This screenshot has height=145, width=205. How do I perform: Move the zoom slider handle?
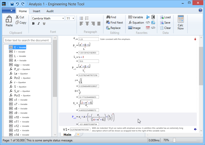[x=174, y=140]
